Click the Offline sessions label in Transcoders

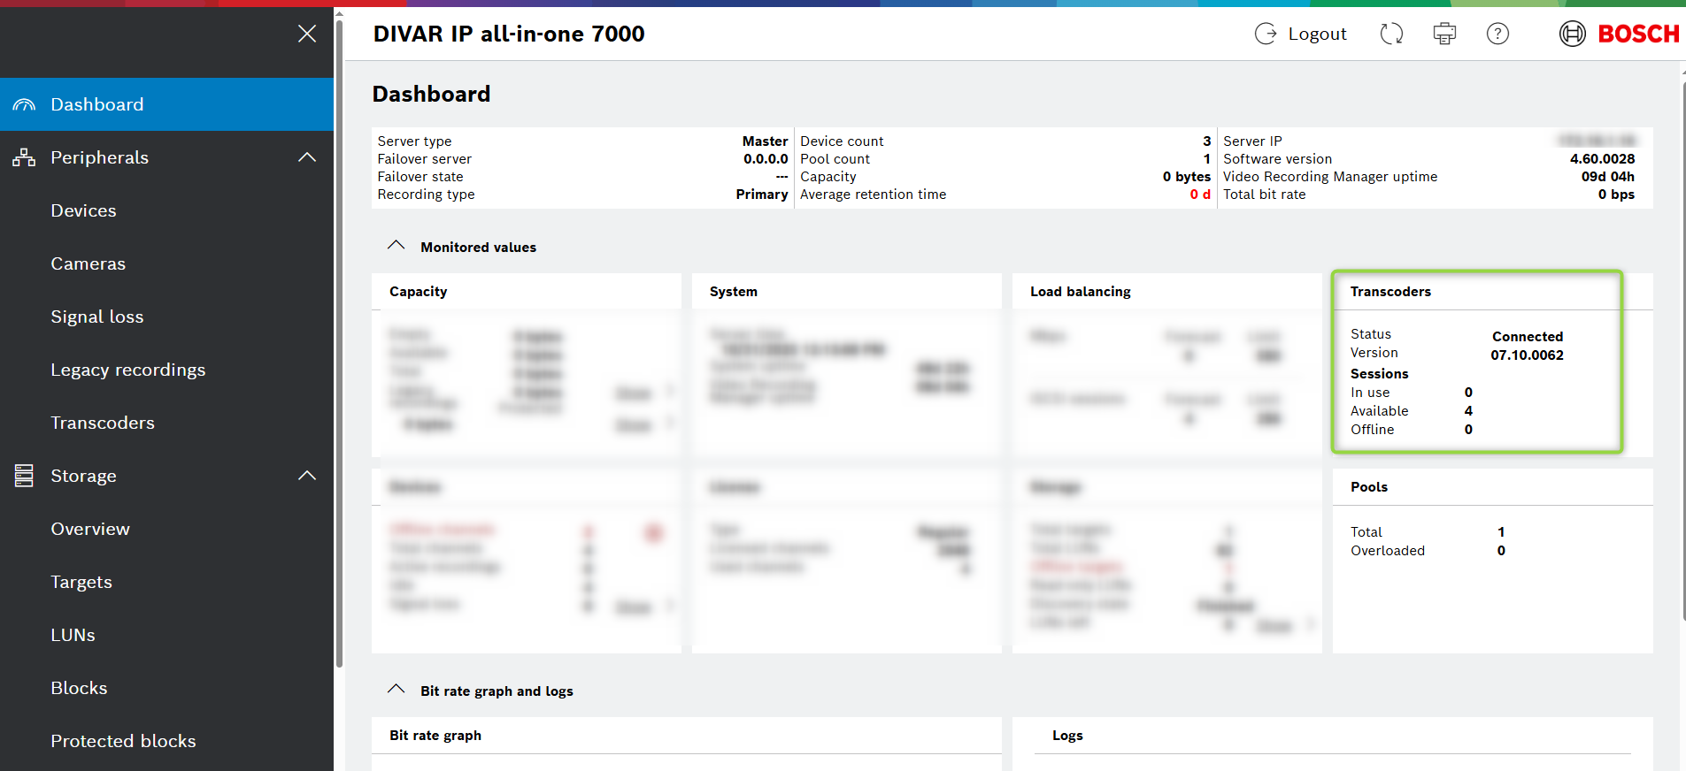pos(1372,430)
